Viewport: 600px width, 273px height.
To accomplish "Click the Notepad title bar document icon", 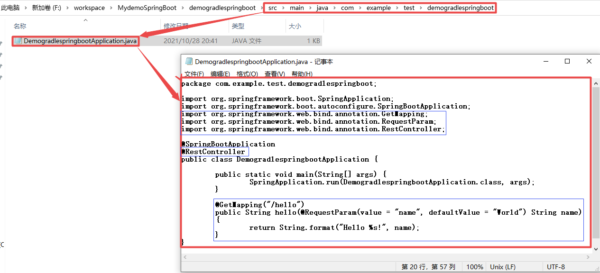I will tap(189, 62).
